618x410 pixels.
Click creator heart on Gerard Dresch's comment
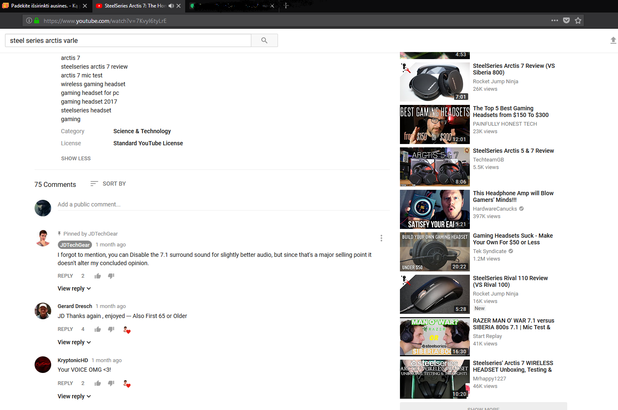click(127, 330)
